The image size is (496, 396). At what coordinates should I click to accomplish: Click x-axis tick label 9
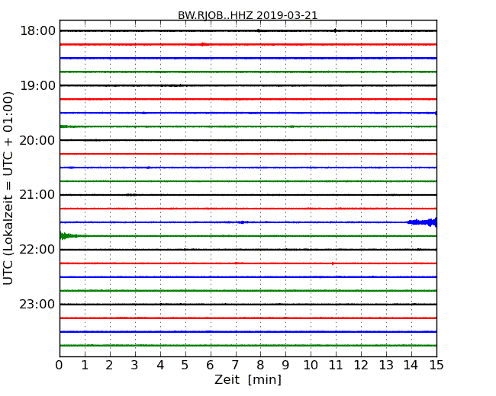click(285, 366)
